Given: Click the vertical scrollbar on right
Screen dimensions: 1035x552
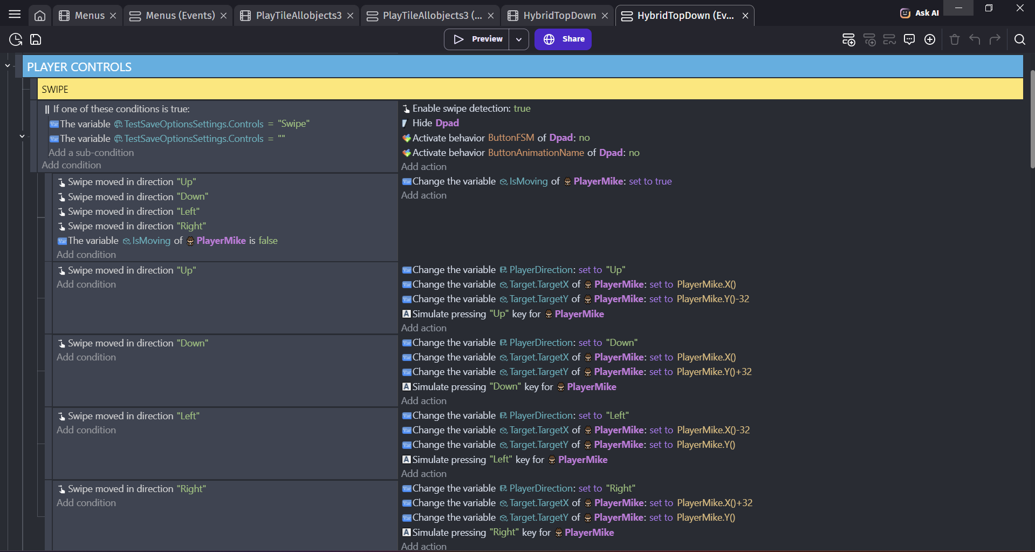Looking at the screenshot, I should [x=1032, y=119].
